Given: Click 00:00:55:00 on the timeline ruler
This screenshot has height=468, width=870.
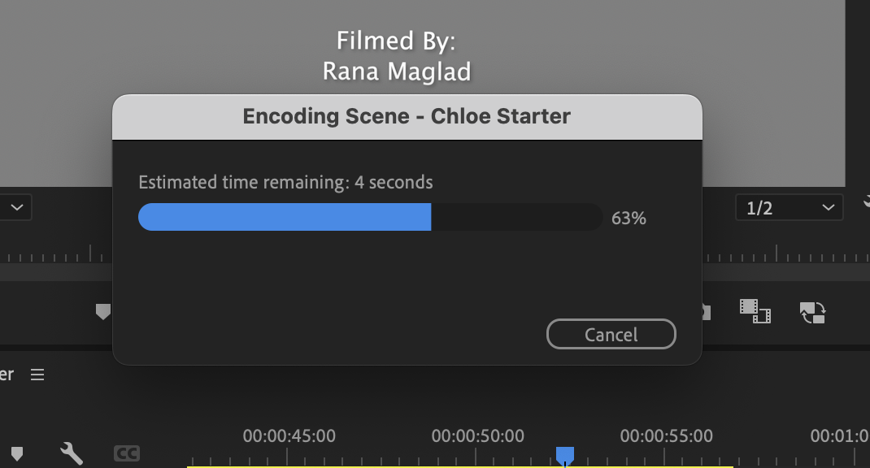Looking at the screenshot, I should 667,435.
